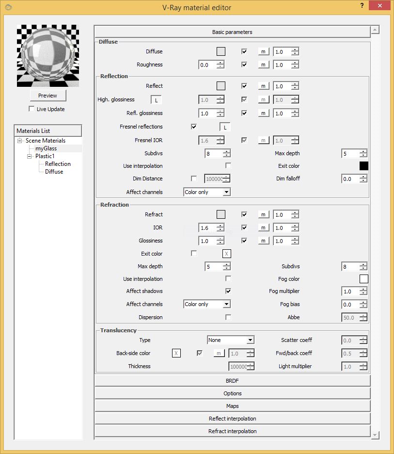
Task: Open refraction Affect channels dropdown
Action: (207, 304)
